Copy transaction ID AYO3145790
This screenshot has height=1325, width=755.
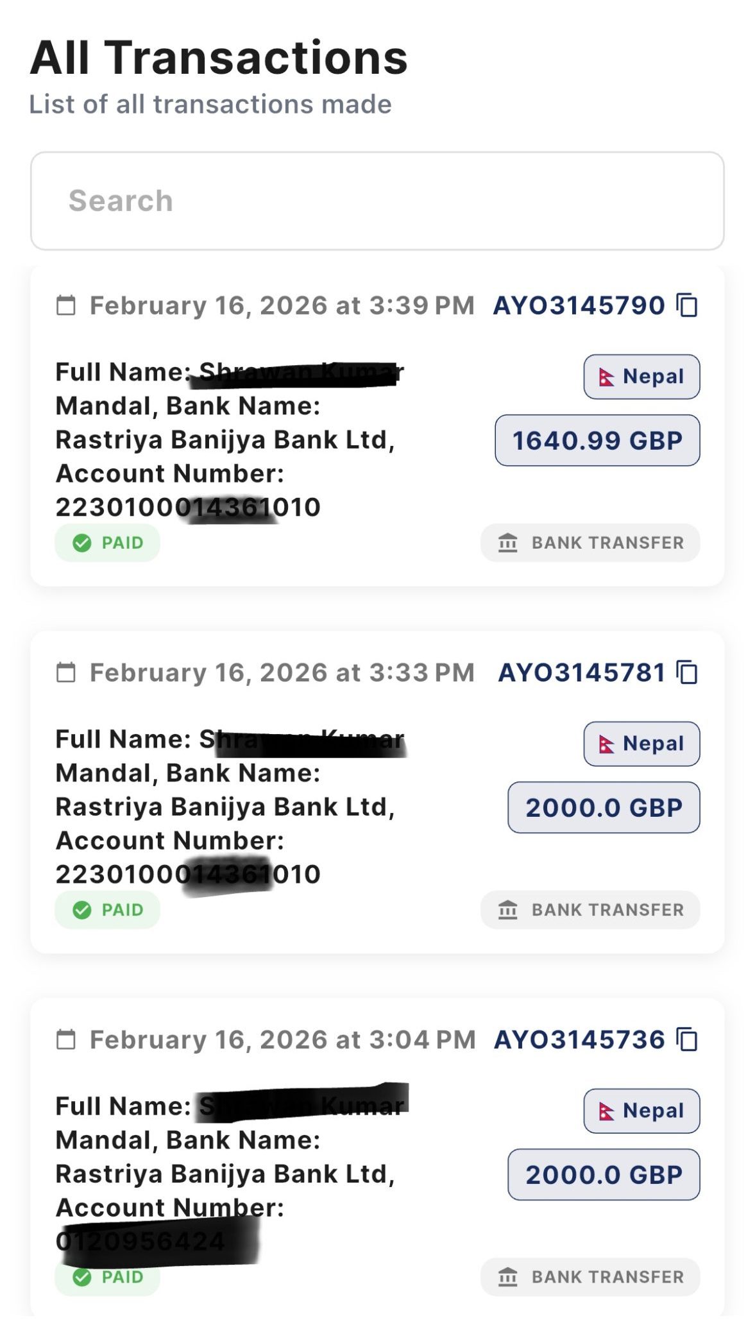687,305
